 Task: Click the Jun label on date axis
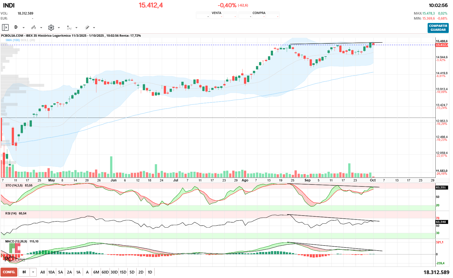click(x=113, y=180)
